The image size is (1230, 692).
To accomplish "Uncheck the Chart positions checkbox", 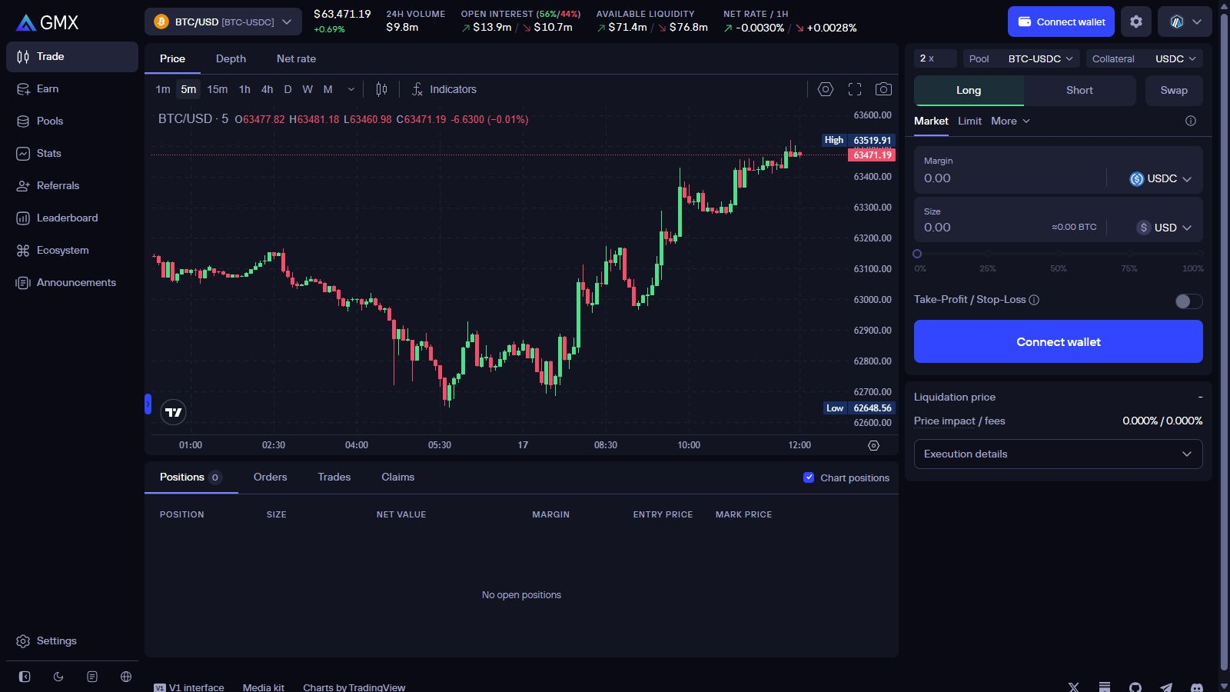I will (809, 477).
